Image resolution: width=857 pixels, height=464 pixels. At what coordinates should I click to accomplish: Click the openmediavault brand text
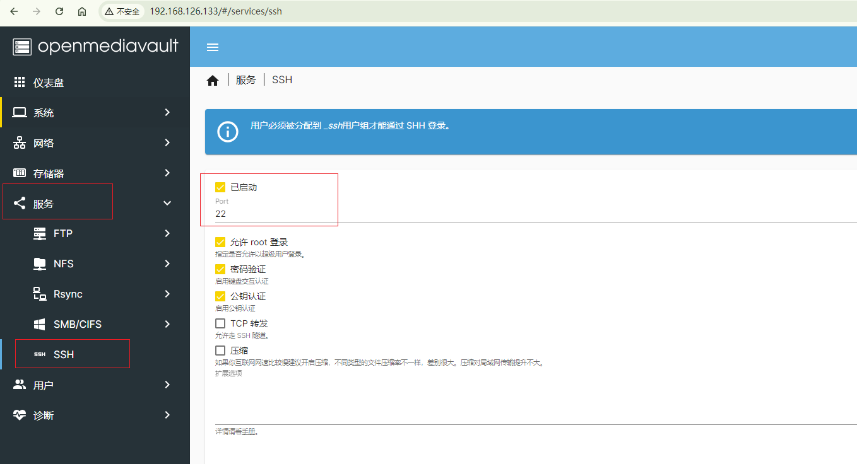[108, 46]
